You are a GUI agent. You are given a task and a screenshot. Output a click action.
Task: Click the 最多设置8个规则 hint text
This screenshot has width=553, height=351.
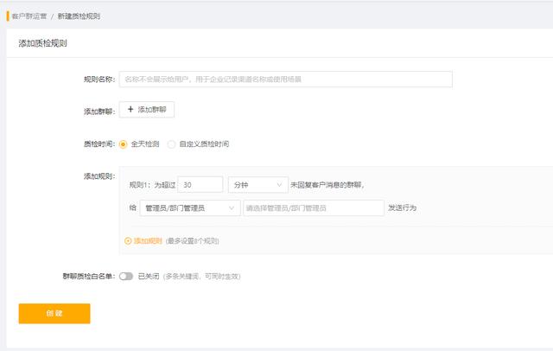tap(192, 241)
